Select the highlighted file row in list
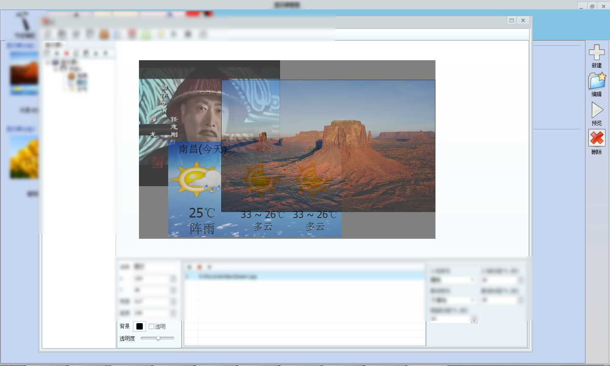Image resolution: width=610 pixels, height=366 pixels. click(x=304, y=276)
